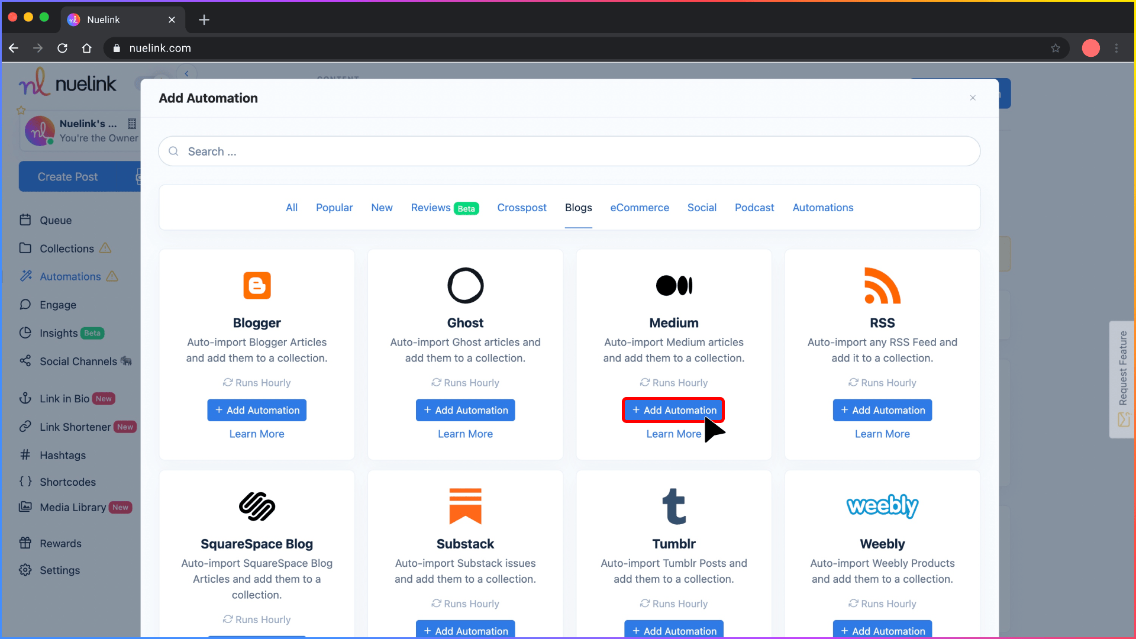The width and height of the screenshot is (1136, 639).
Task: Close the Nuelink browser tab
Action: point(172,20)
